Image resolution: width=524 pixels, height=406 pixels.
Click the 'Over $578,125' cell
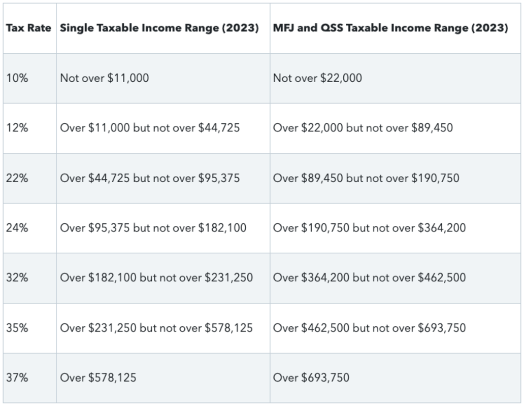(98, 378)
